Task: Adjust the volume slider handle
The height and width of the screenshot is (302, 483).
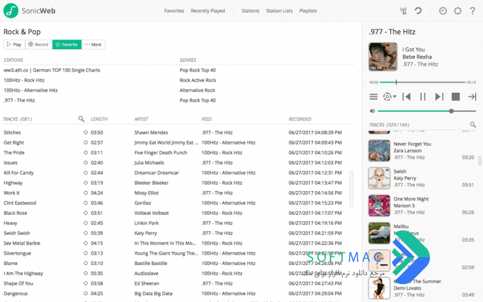Action: pos(451,111)
